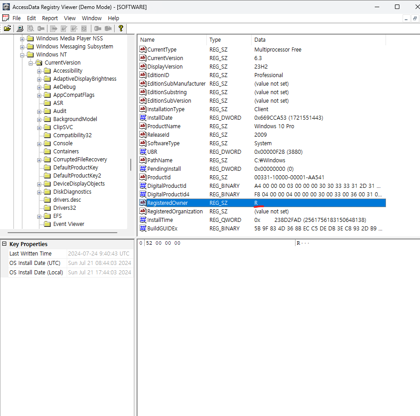Expand the Audit key
Viewport: 420px width, 416px height.
(39, 112)
